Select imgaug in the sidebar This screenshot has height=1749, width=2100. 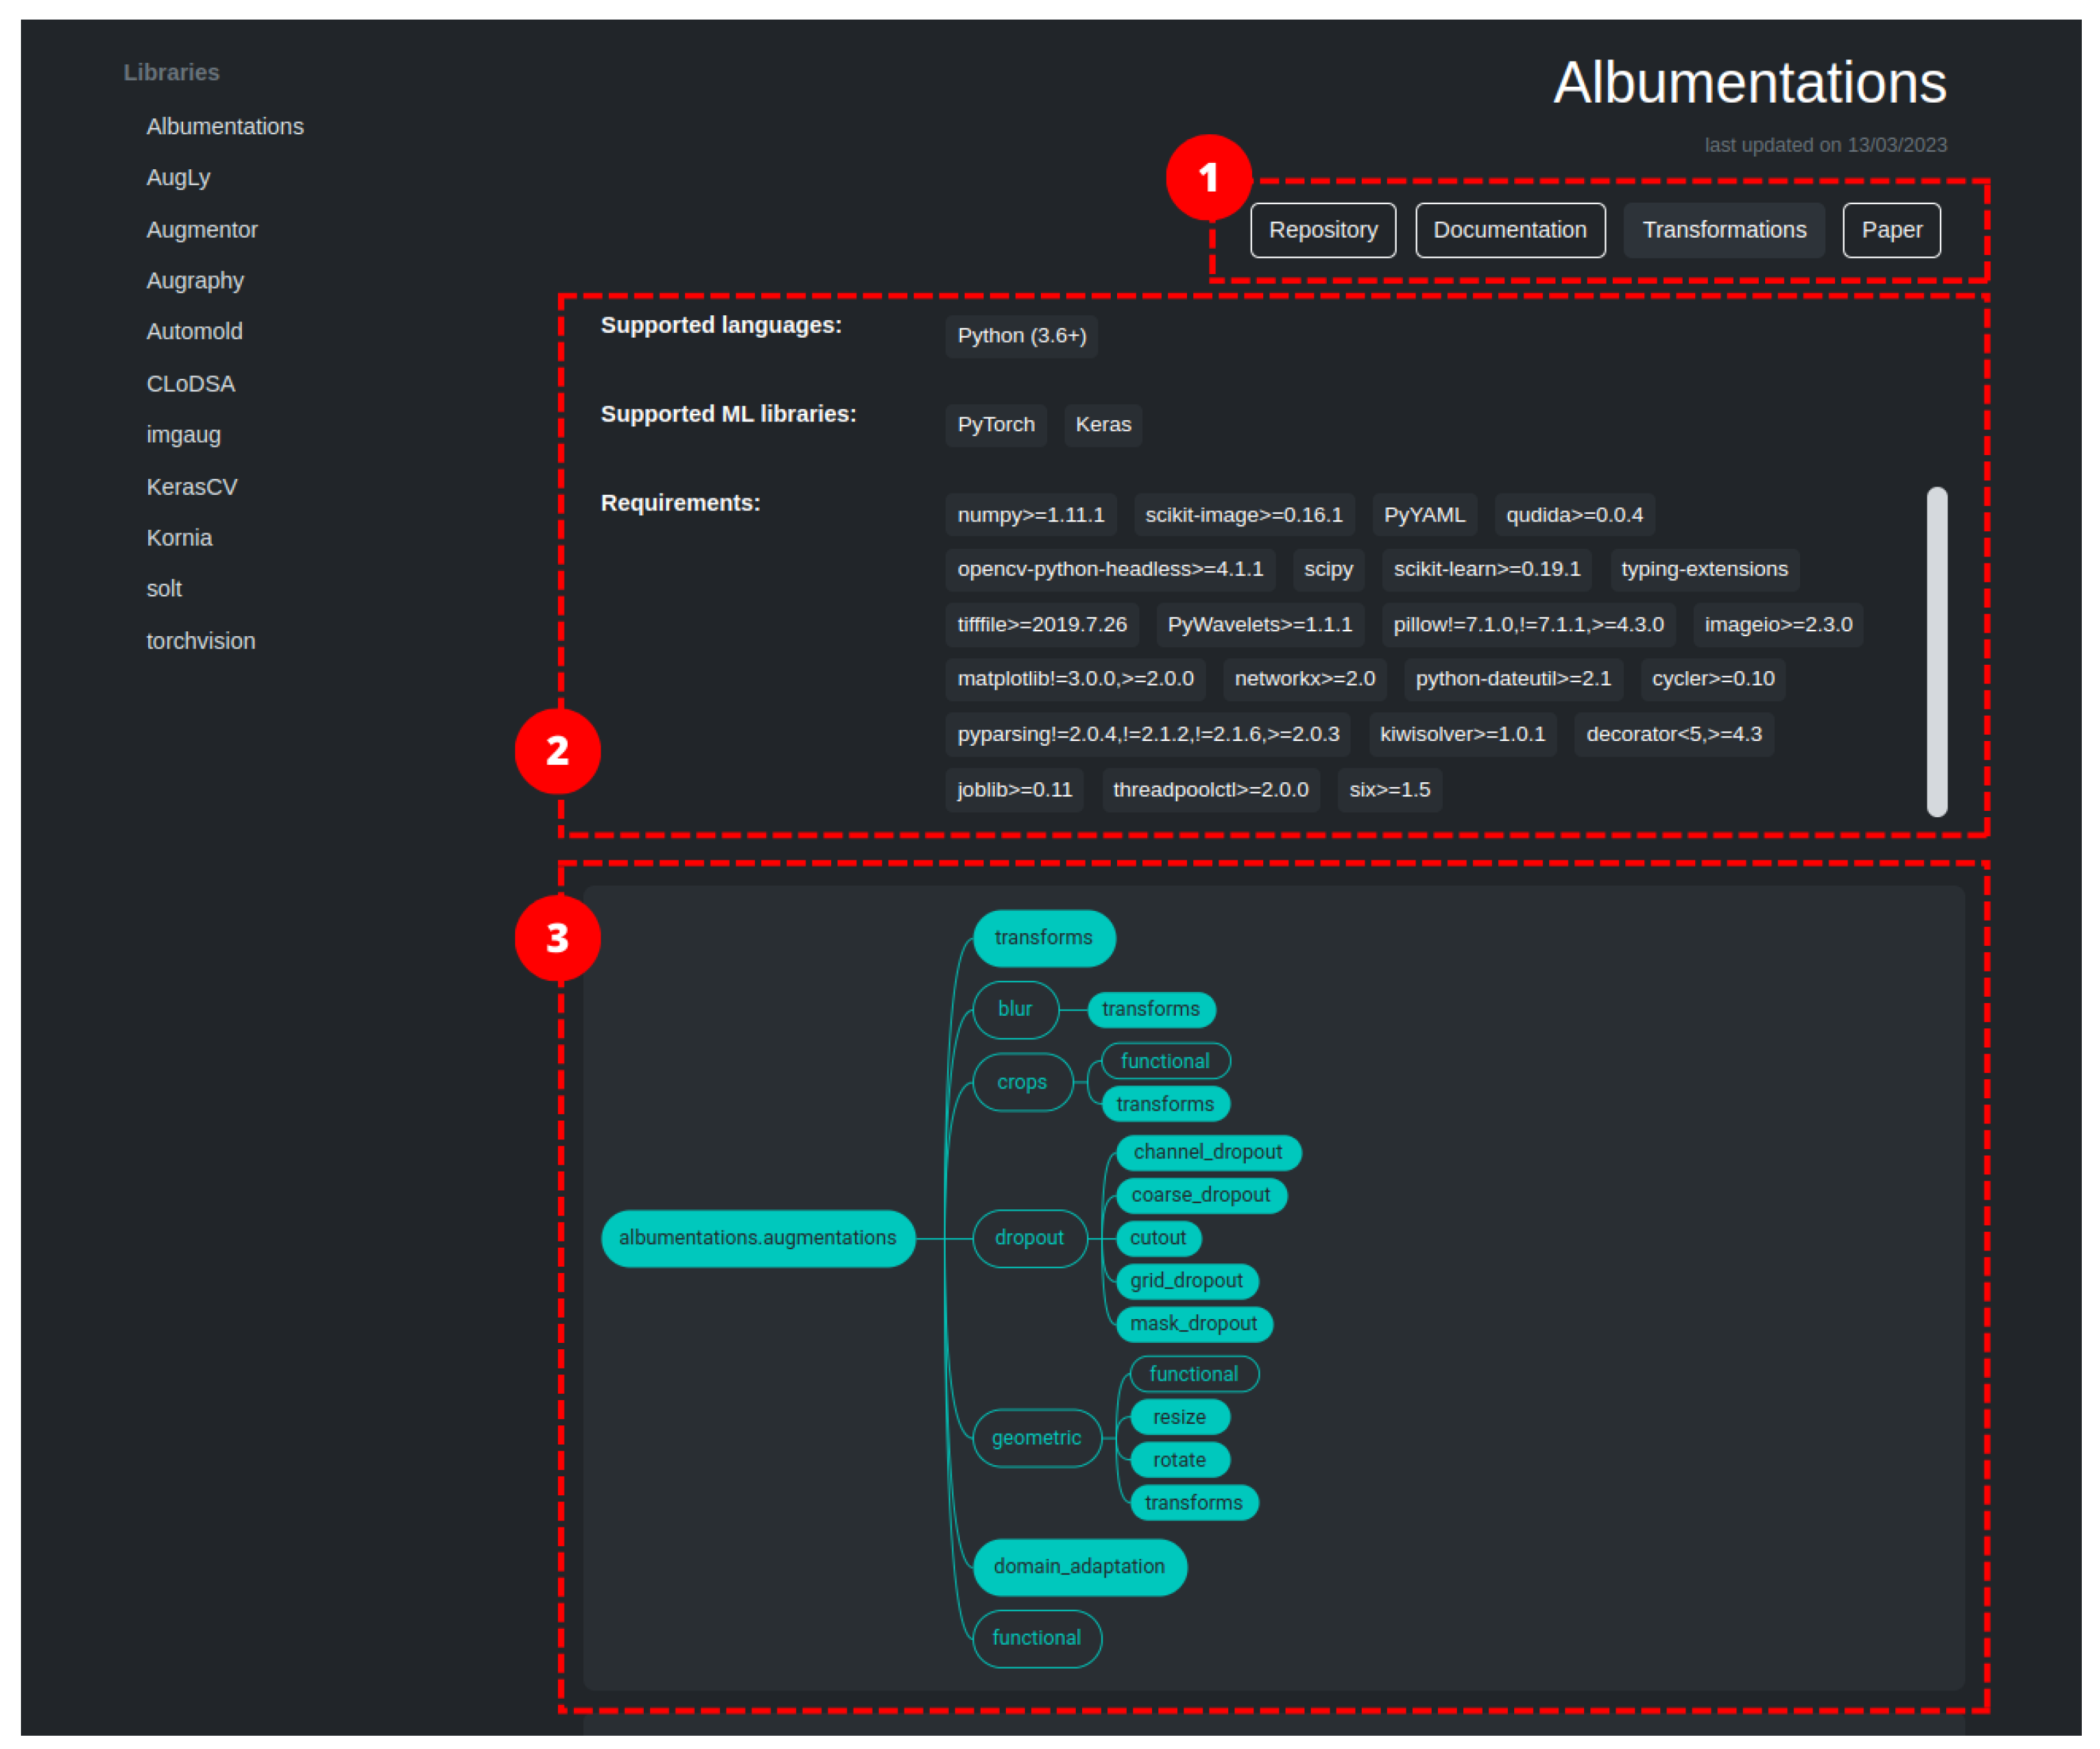183,435
